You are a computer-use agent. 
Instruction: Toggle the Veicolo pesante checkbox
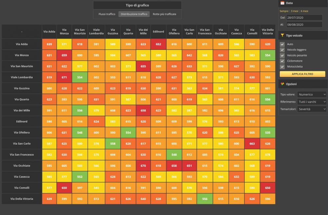point(282,55)
